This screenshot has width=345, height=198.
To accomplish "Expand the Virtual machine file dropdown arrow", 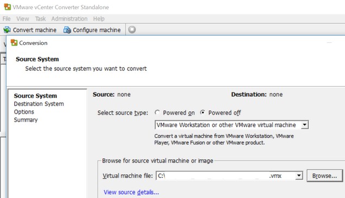I will pyautogui.click(x=299, y=175).
